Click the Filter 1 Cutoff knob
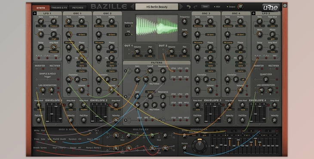This screenshot has height=159, width=314. click(150, 70)
